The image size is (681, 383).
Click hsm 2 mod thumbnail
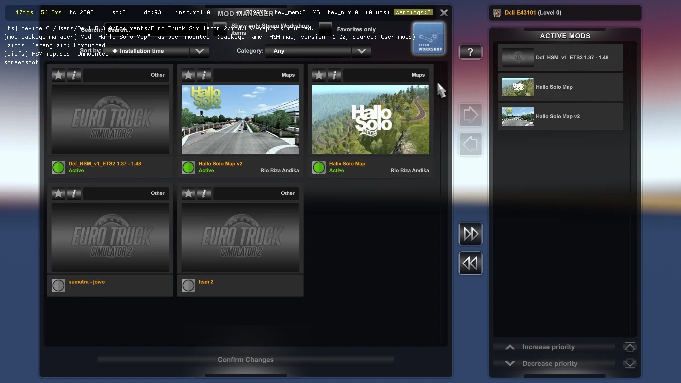[240, 237]
